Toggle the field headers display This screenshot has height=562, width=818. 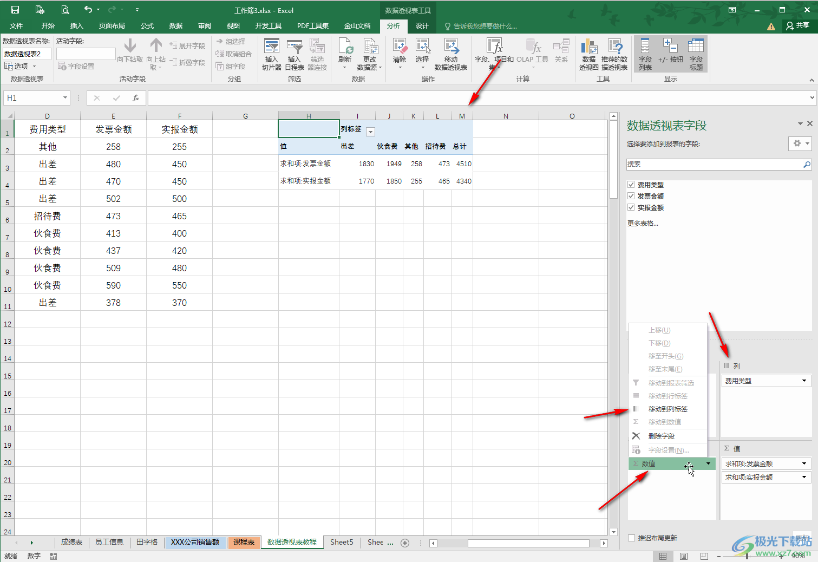(696, 54)
